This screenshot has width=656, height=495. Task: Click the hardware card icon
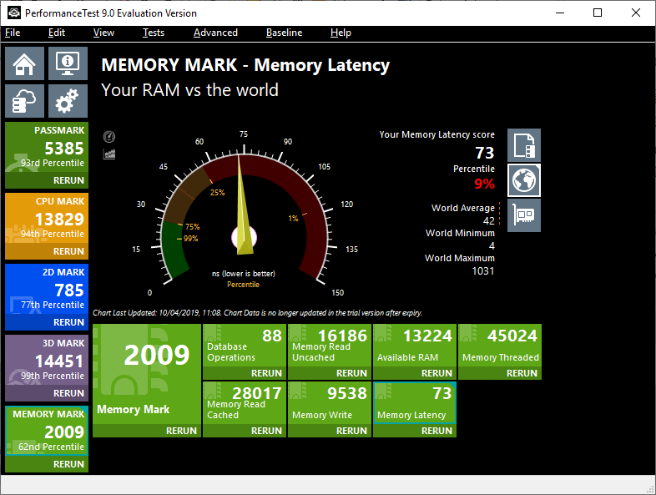coord(524,215)
